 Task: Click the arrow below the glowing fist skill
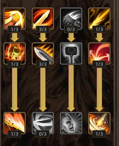[15, 37]
